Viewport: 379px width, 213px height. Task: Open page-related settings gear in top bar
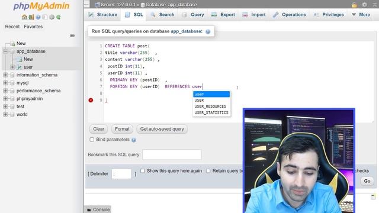364,4
